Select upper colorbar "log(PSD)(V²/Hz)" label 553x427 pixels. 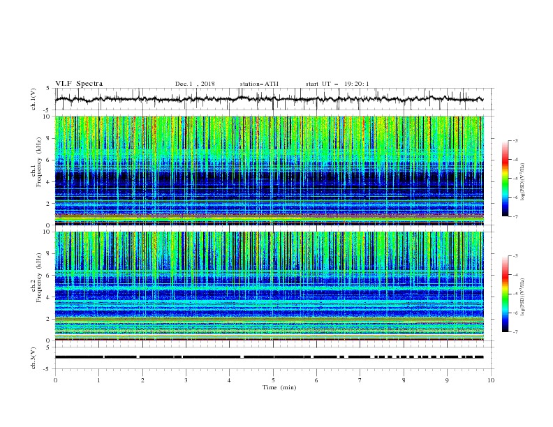point(523,183)
